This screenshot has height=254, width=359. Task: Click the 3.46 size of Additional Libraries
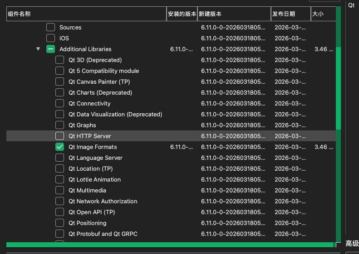point(324,49)
